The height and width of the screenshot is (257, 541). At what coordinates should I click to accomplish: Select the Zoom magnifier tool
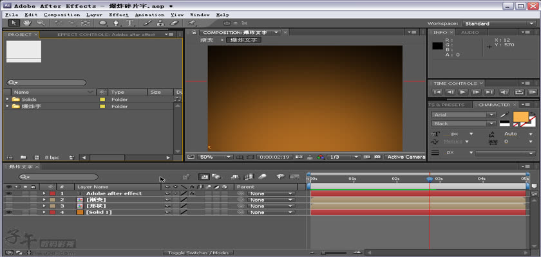pos(41,23)
